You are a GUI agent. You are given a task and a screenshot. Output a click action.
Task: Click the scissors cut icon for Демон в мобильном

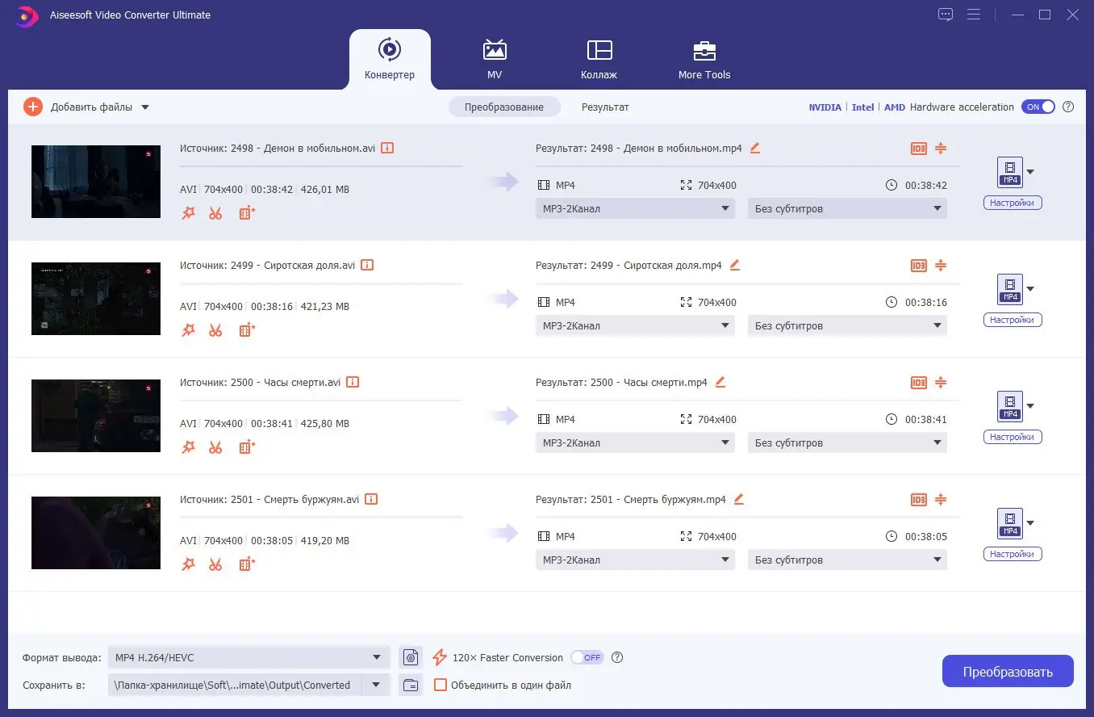pos(215,213)
